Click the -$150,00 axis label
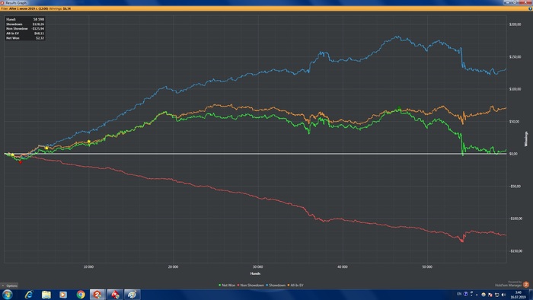Viewport: 533px width, 300px height. [x=515, y=251]
